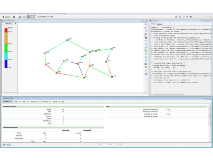Image resolution: width=213 pixels, height=160 pixels.
Task: Click the red circular icon in top toolbar
Action: [x=187, y=17]
